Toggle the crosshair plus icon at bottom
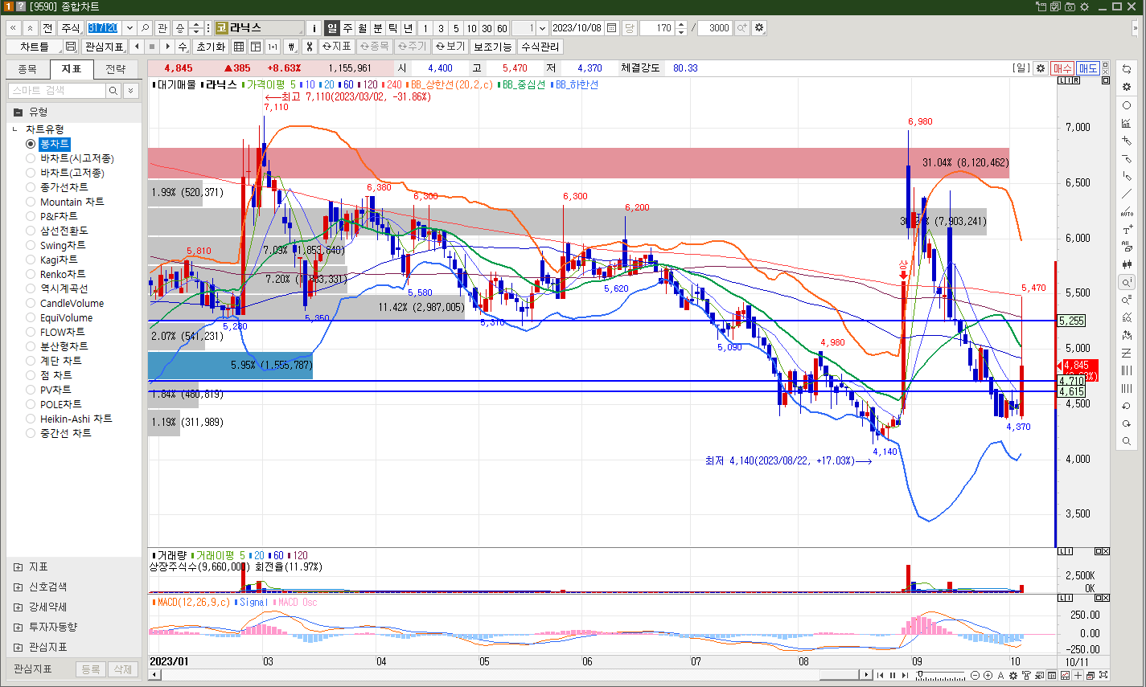Screen dimensions: 1146x687 pos(1078,675)
